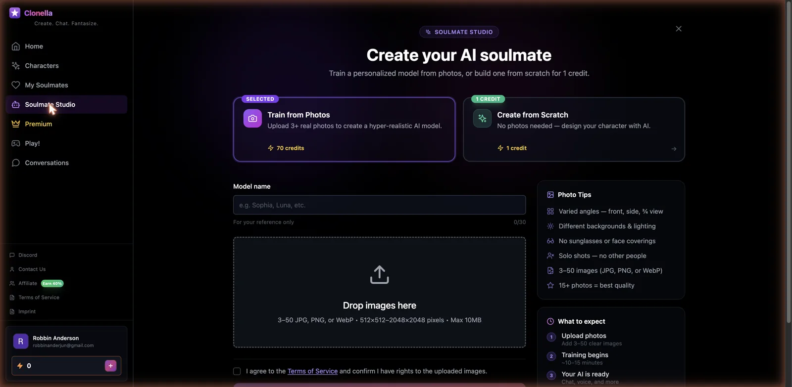Click the Affiliate Earn 40% link
792x387 pixels.
tap(36, 283)
